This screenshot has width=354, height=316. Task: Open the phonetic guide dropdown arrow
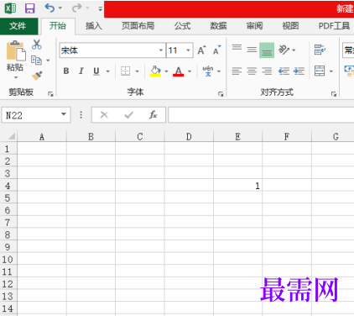219,71
